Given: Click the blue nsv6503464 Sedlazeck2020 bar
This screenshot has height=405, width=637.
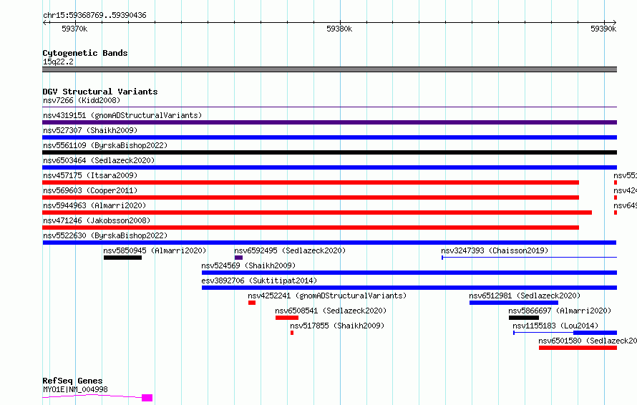Looking at the screenshot, I should pos(329,167).
